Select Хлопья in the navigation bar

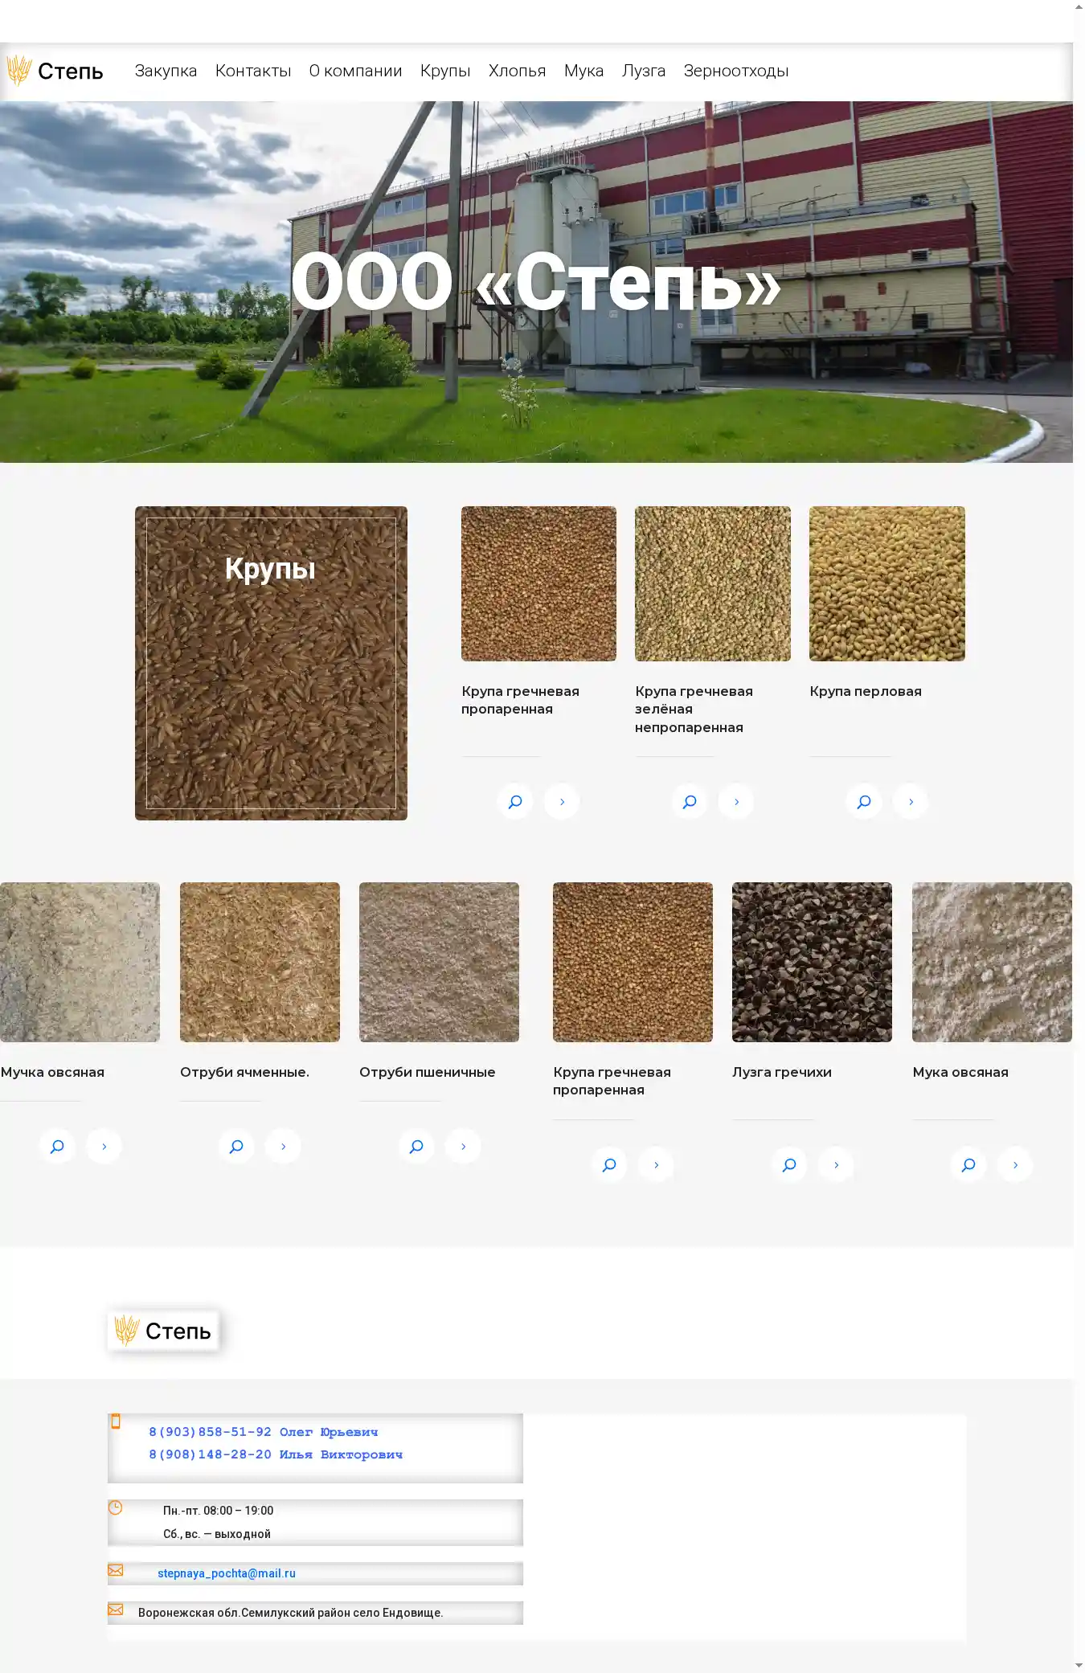(x=517, y=72)
